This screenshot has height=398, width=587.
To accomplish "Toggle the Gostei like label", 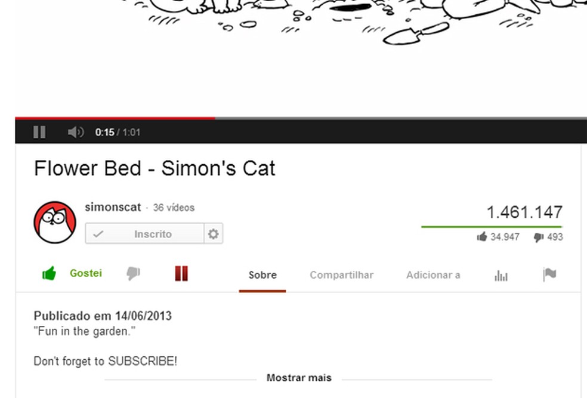I will click(86, 273).
